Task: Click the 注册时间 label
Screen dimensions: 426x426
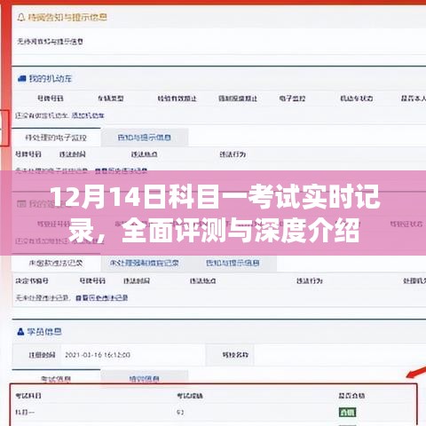Action: tap(42, 355)
